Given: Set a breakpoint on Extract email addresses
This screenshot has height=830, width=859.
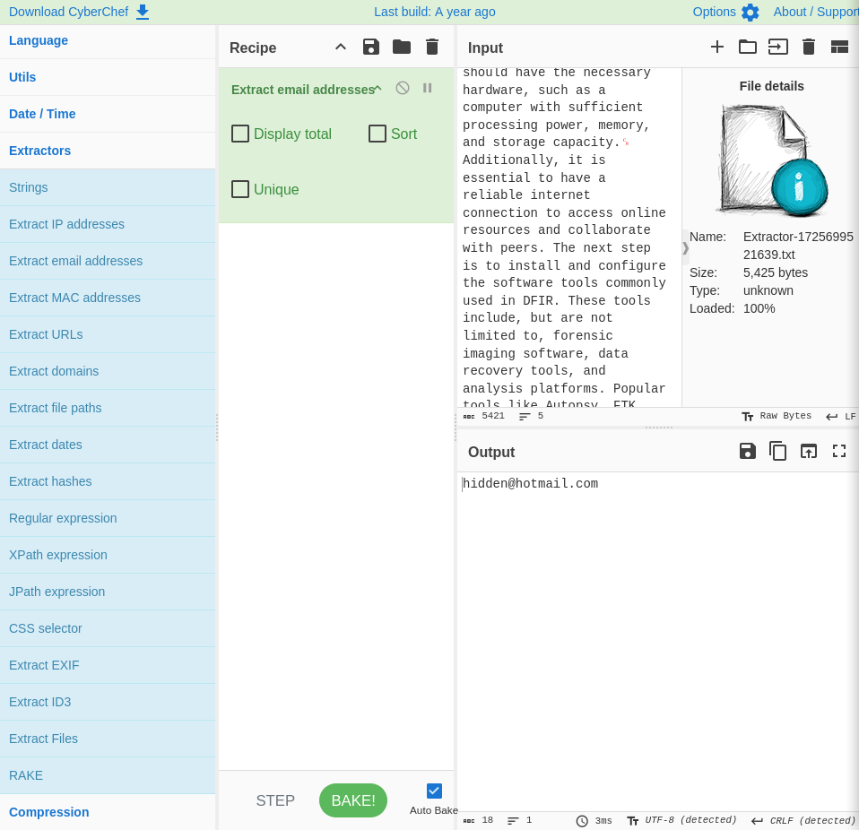Looking at the screenshot, I should pyautogui.click(x=428, y=88).
